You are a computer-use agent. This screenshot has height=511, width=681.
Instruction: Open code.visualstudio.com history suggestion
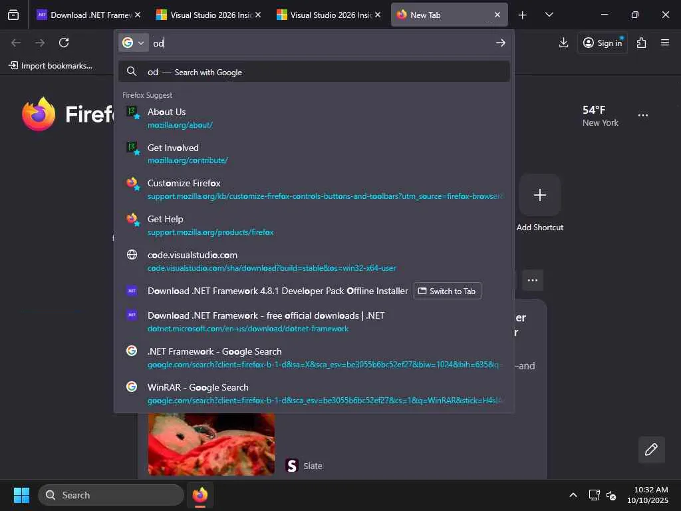click(x=314, y=261)
